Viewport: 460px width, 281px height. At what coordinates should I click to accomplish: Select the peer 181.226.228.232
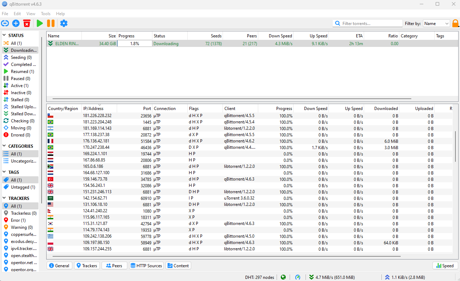[249, 116]
